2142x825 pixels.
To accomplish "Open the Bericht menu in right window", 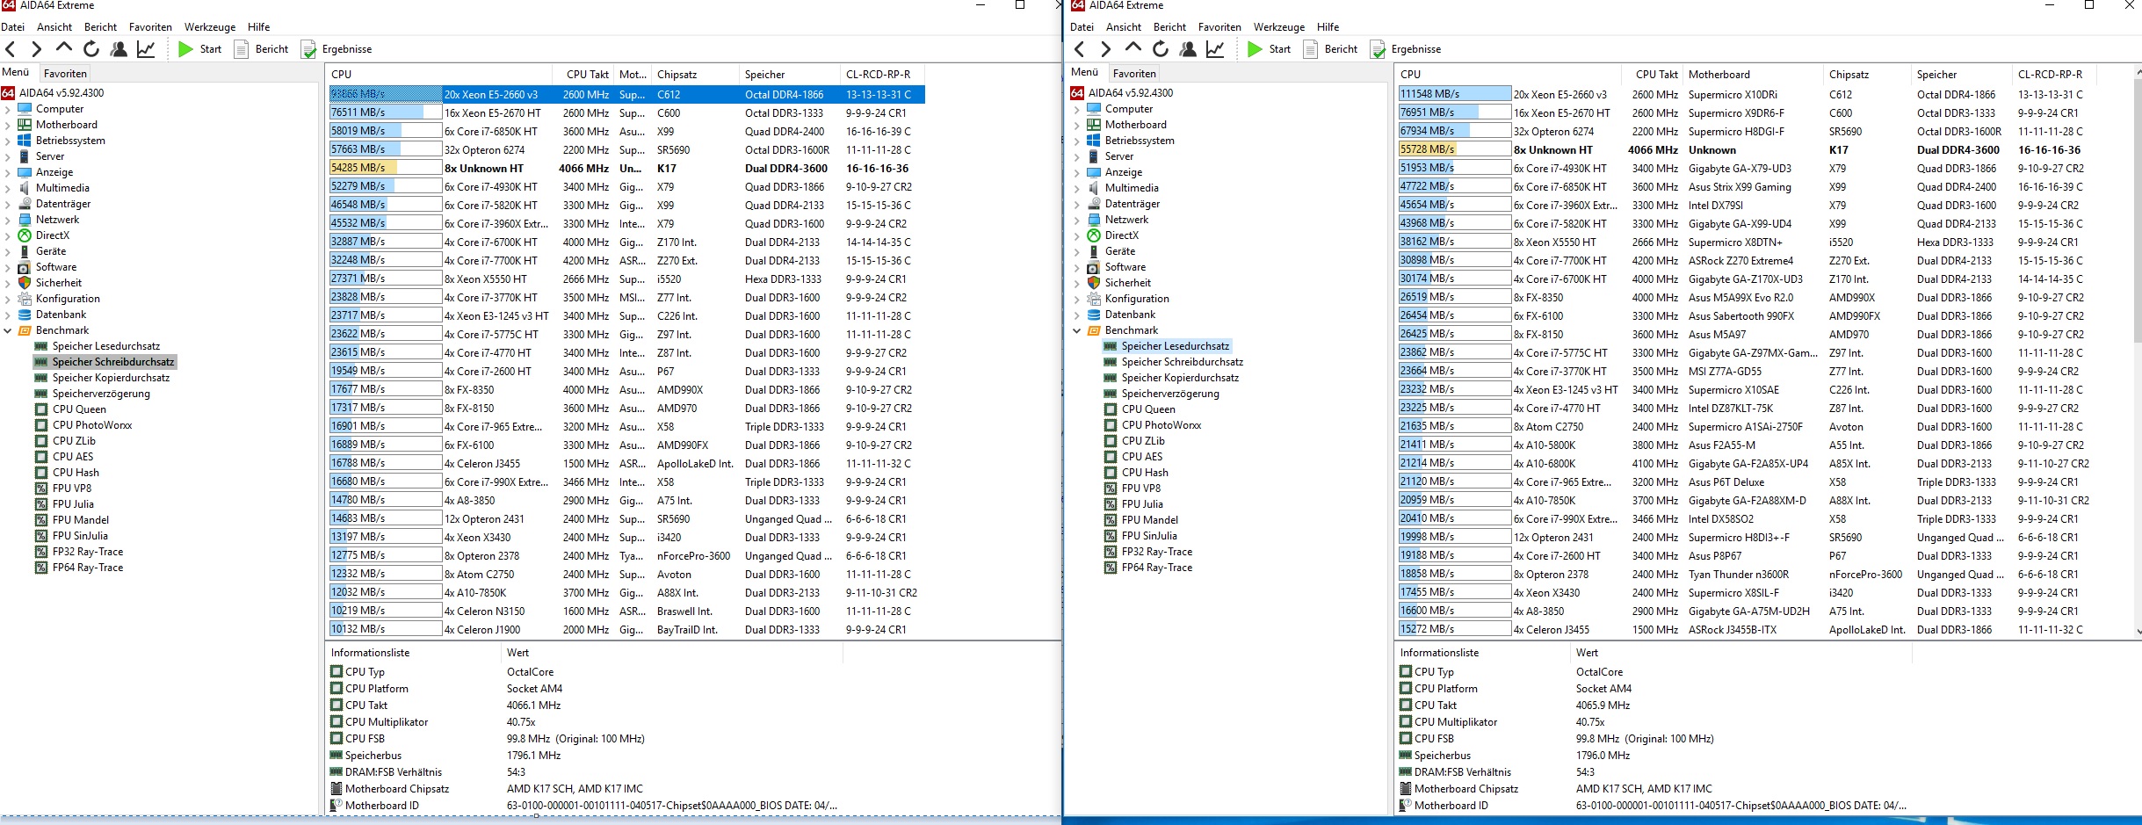I will tap(1169, 27).
